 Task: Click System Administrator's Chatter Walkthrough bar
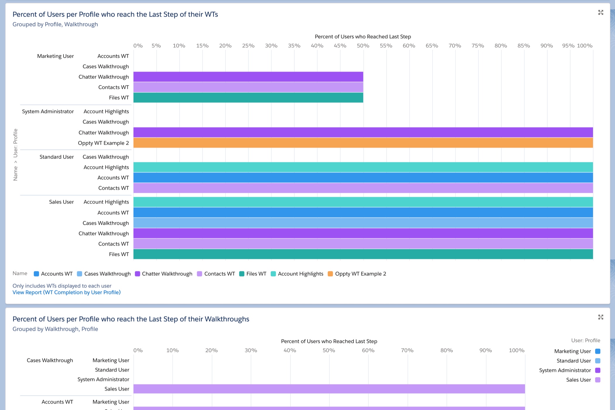351,133
